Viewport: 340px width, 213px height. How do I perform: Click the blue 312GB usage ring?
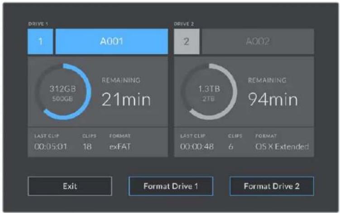(x=63, y=92)
